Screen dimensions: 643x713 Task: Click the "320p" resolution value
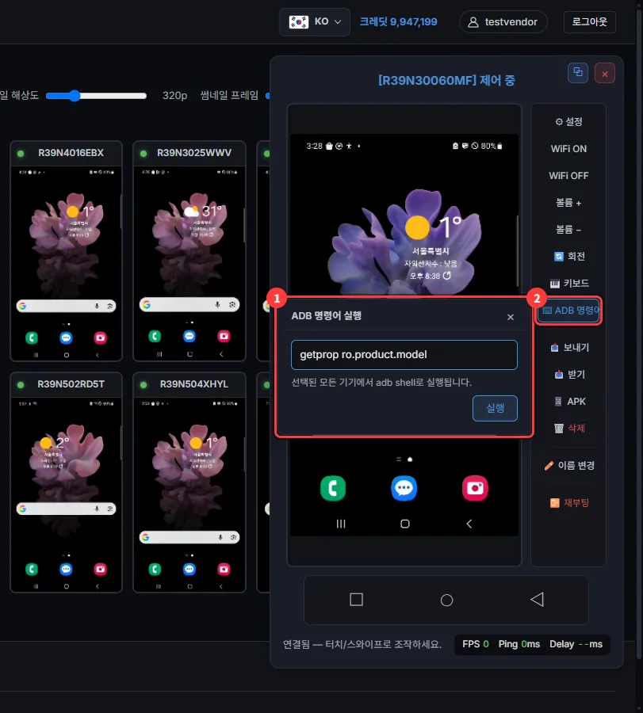(174, 96)
